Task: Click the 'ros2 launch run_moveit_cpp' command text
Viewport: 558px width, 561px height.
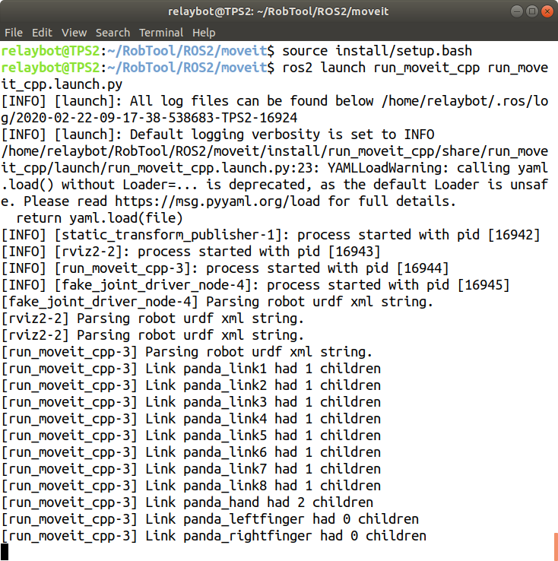Action: (x=381, y=68)
